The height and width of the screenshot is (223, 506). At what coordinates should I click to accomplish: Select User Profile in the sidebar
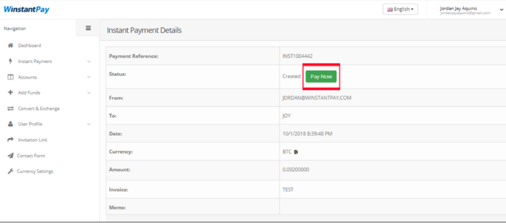pyautogui.click(x=30, y=124)
